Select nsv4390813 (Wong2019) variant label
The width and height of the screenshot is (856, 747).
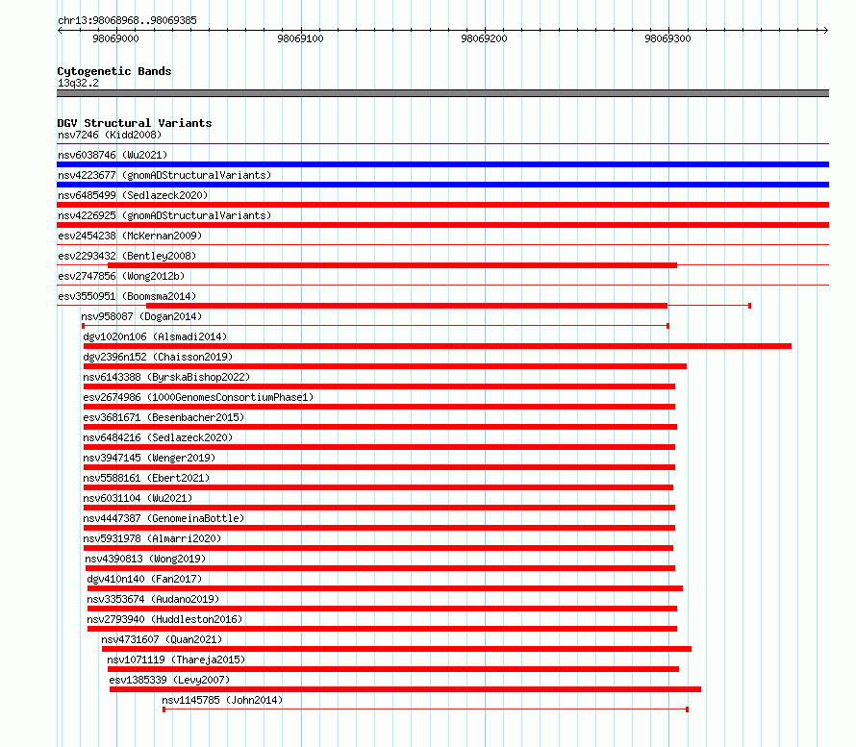coord(145,559)
